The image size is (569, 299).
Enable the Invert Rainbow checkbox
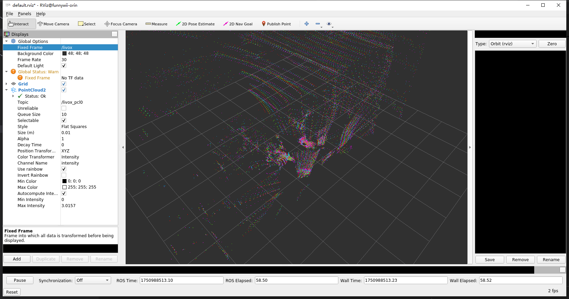64,175
